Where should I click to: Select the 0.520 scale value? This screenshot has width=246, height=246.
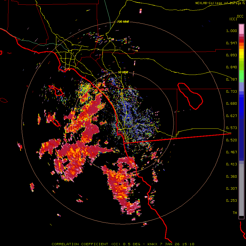(x=232, y=140)
